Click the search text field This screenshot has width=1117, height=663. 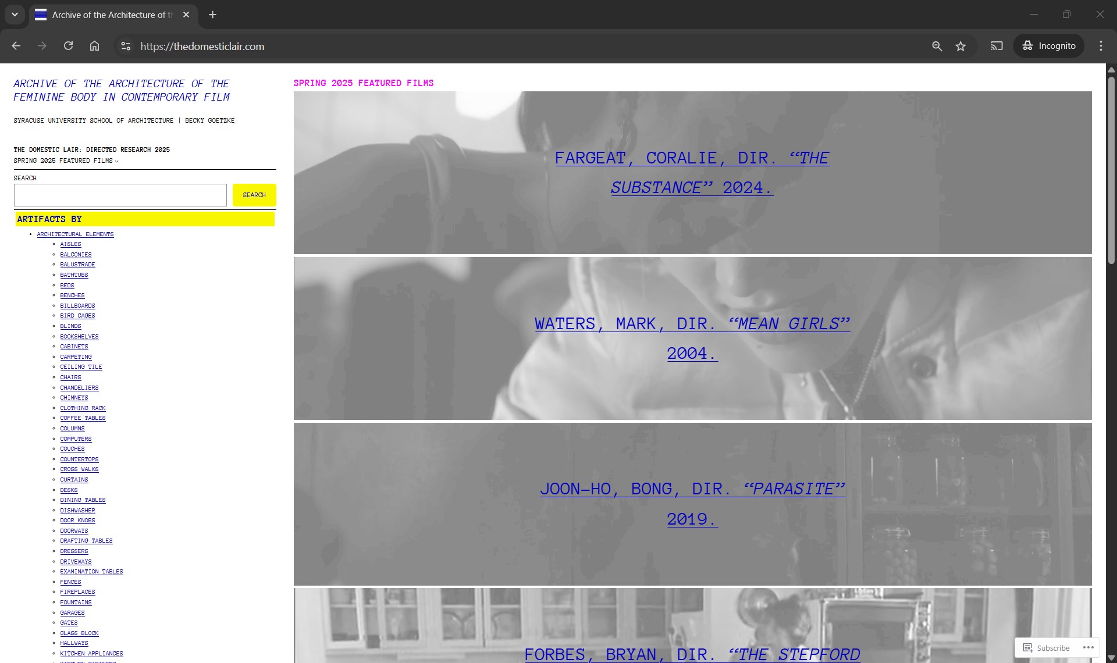tap(120, 195)
